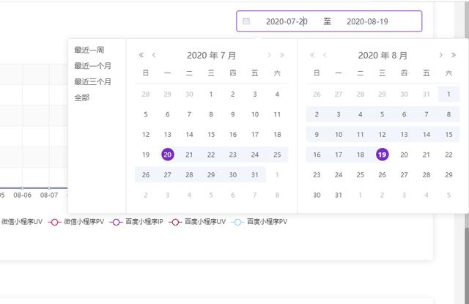This screenshot has height=304, width=469.
Task: Select the 最近一个月 shortcut
Action: point(93,66)
